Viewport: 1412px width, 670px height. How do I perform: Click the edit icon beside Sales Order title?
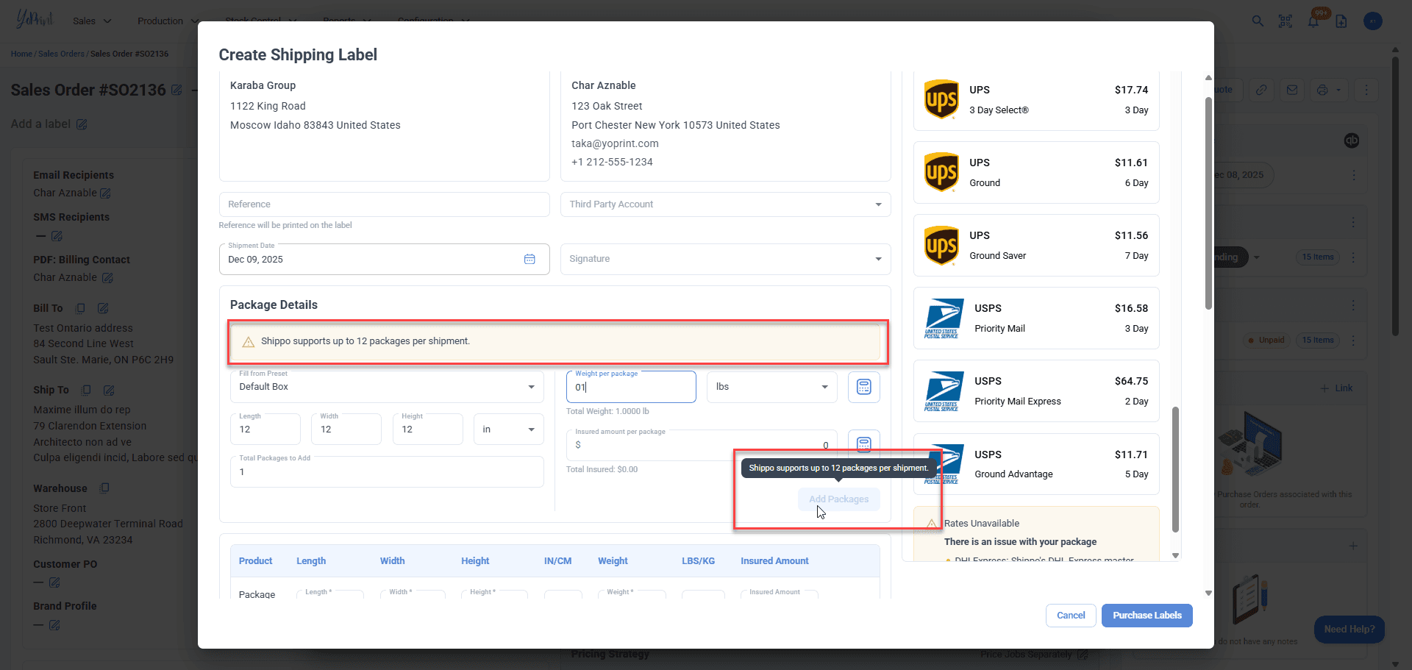[176, 90]
